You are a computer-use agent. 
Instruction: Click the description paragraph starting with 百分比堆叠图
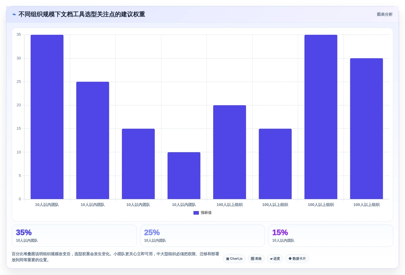click(x=116, y=257)
